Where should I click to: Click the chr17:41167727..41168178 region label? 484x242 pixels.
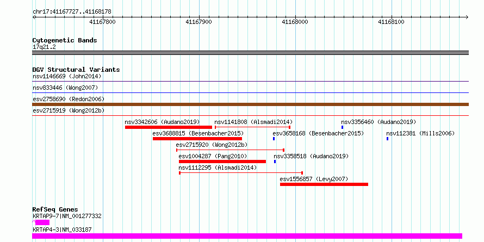click(x=72, y=12)
